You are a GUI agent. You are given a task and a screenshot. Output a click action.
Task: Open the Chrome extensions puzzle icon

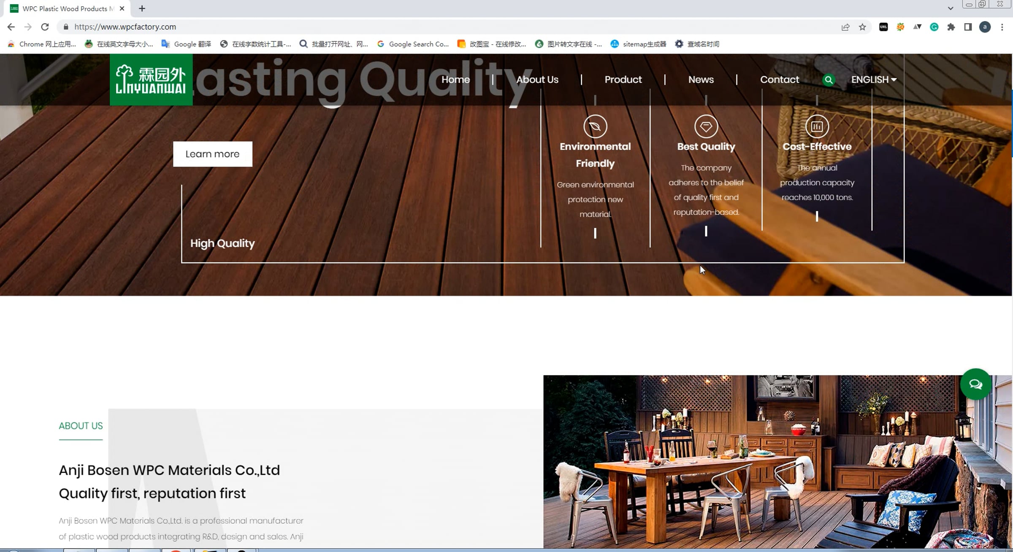point(951,27)
